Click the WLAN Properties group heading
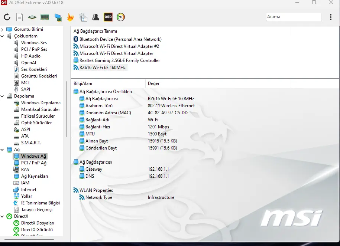Viewport: 340px width, 246px height. pyautogui.click(x=96, y=190)
